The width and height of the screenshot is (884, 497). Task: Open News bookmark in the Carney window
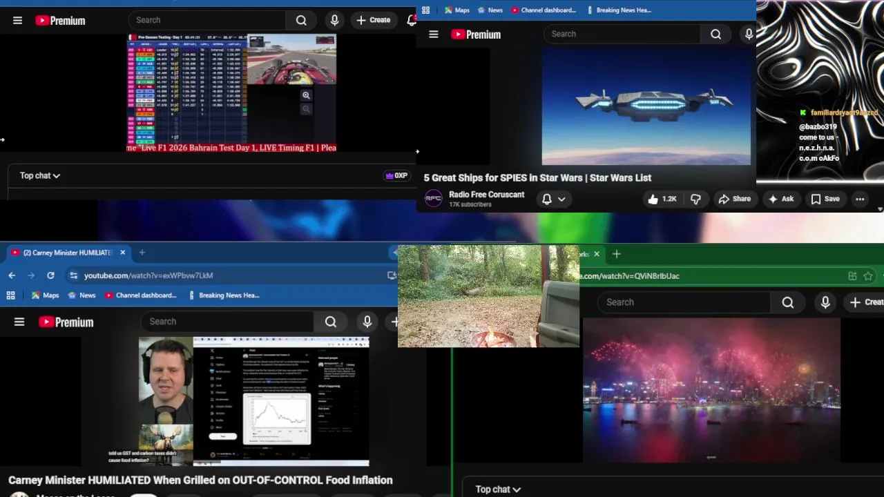pos(81,295)
